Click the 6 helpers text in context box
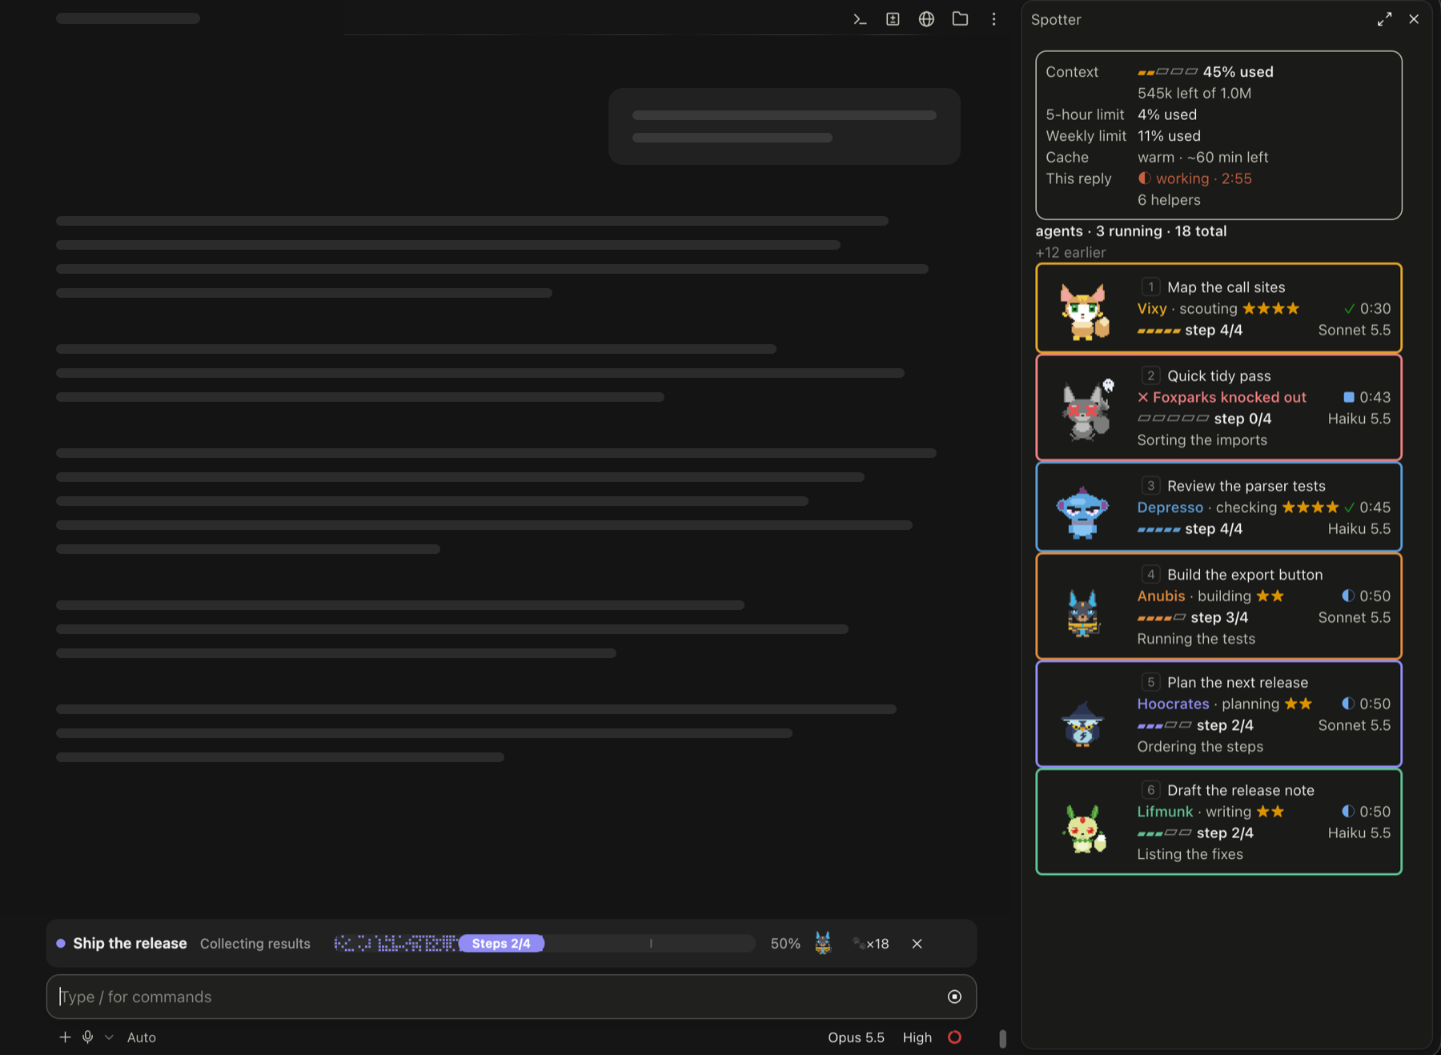The height and width of the screenshot is (1055, 1441). [1169, 200]
